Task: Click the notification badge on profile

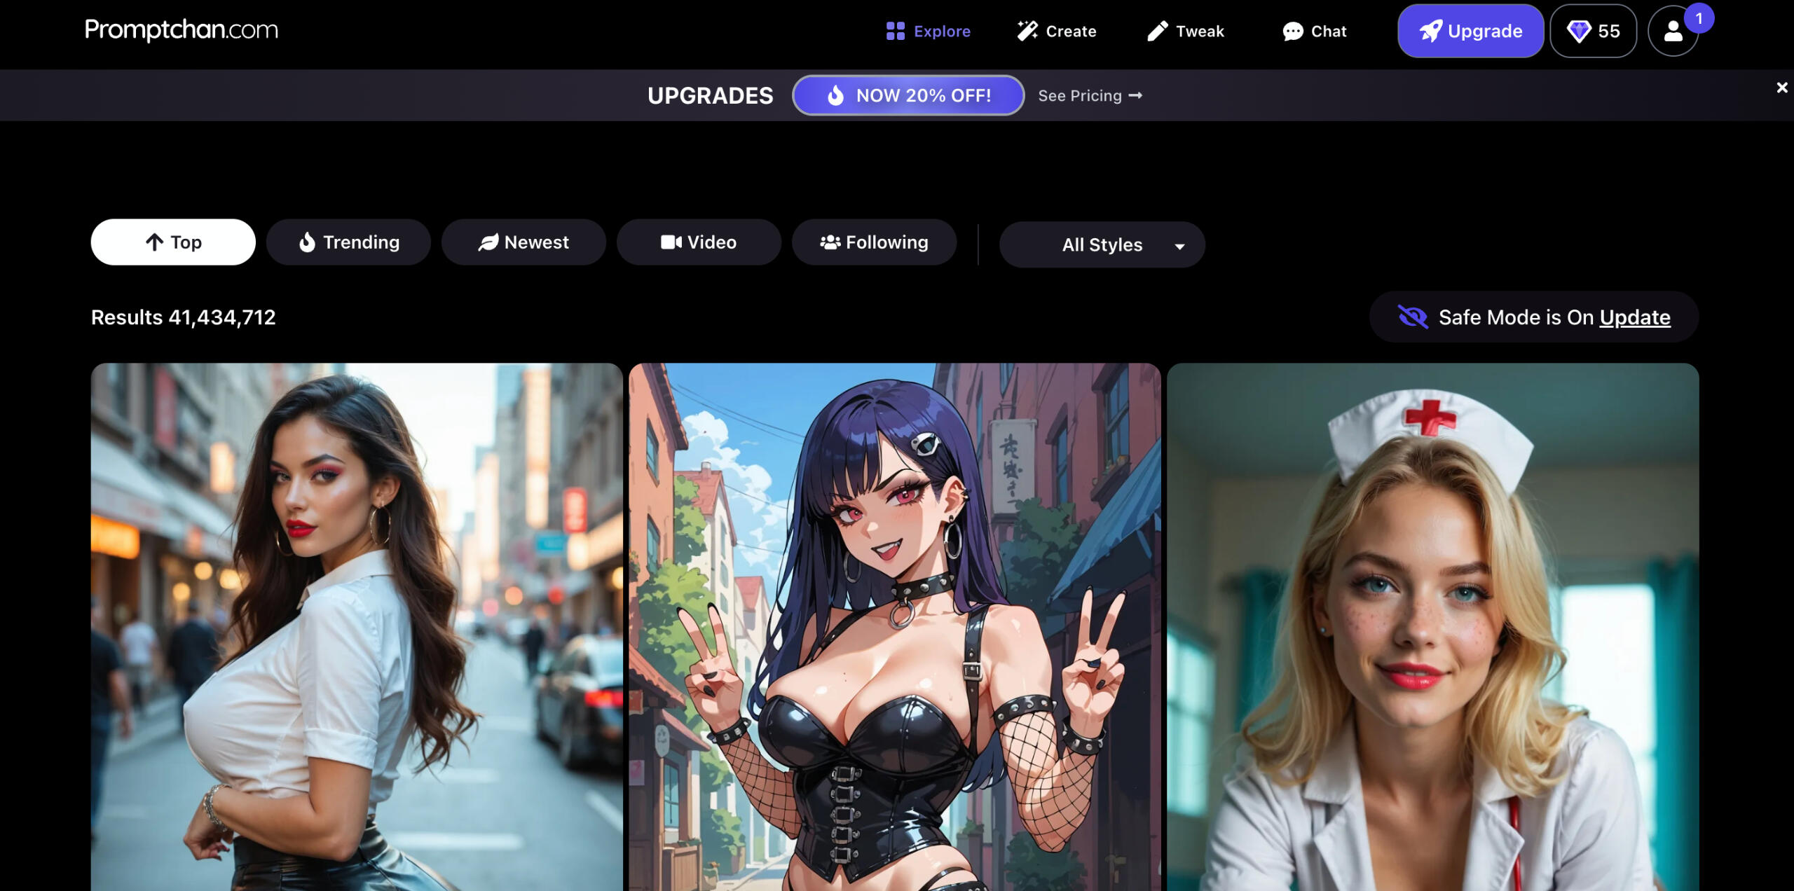Action: (x=1699, y=18)
